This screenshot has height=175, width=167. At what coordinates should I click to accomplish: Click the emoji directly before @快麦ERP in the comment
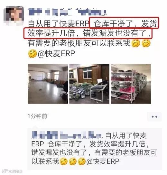(82, 161)
